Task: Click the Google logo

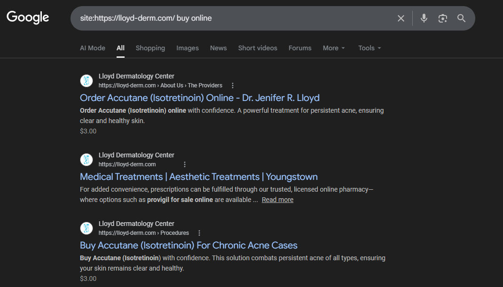Action: (x=28, y=18)
